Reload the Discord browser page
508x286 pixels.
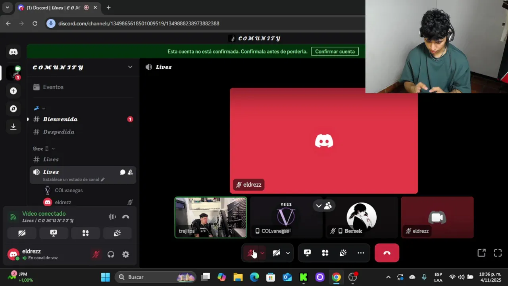35,23
